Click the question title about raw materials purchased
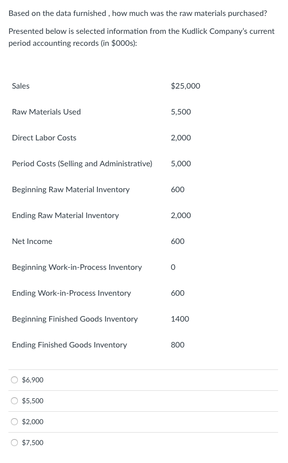 coord(138,13)
